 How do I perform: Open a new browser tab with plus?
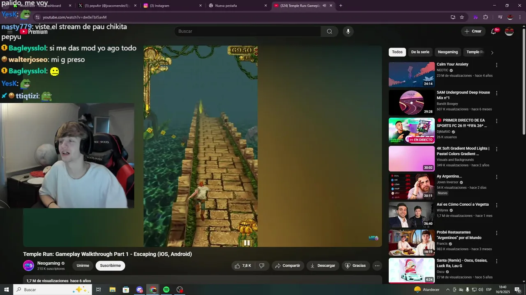click(341, 6)
